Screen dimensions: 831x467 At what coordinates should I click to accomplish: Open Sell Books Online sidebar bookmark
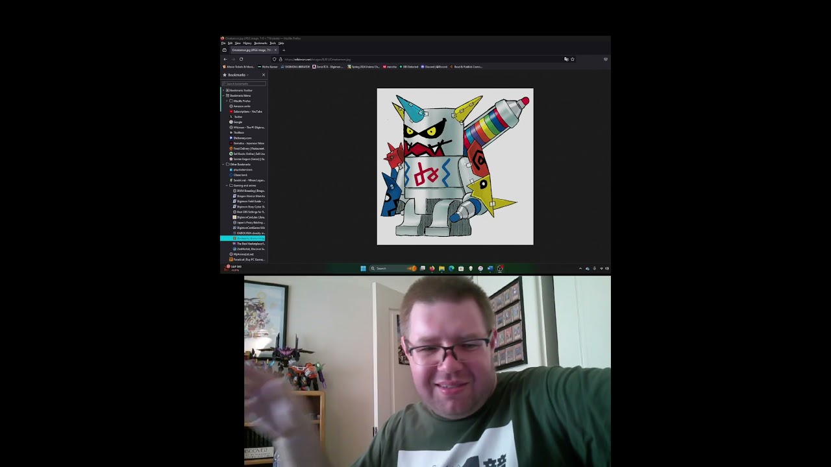(247, 154)
